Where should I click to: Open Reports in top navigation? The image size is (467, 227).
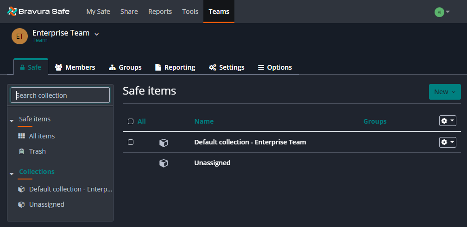160,12
